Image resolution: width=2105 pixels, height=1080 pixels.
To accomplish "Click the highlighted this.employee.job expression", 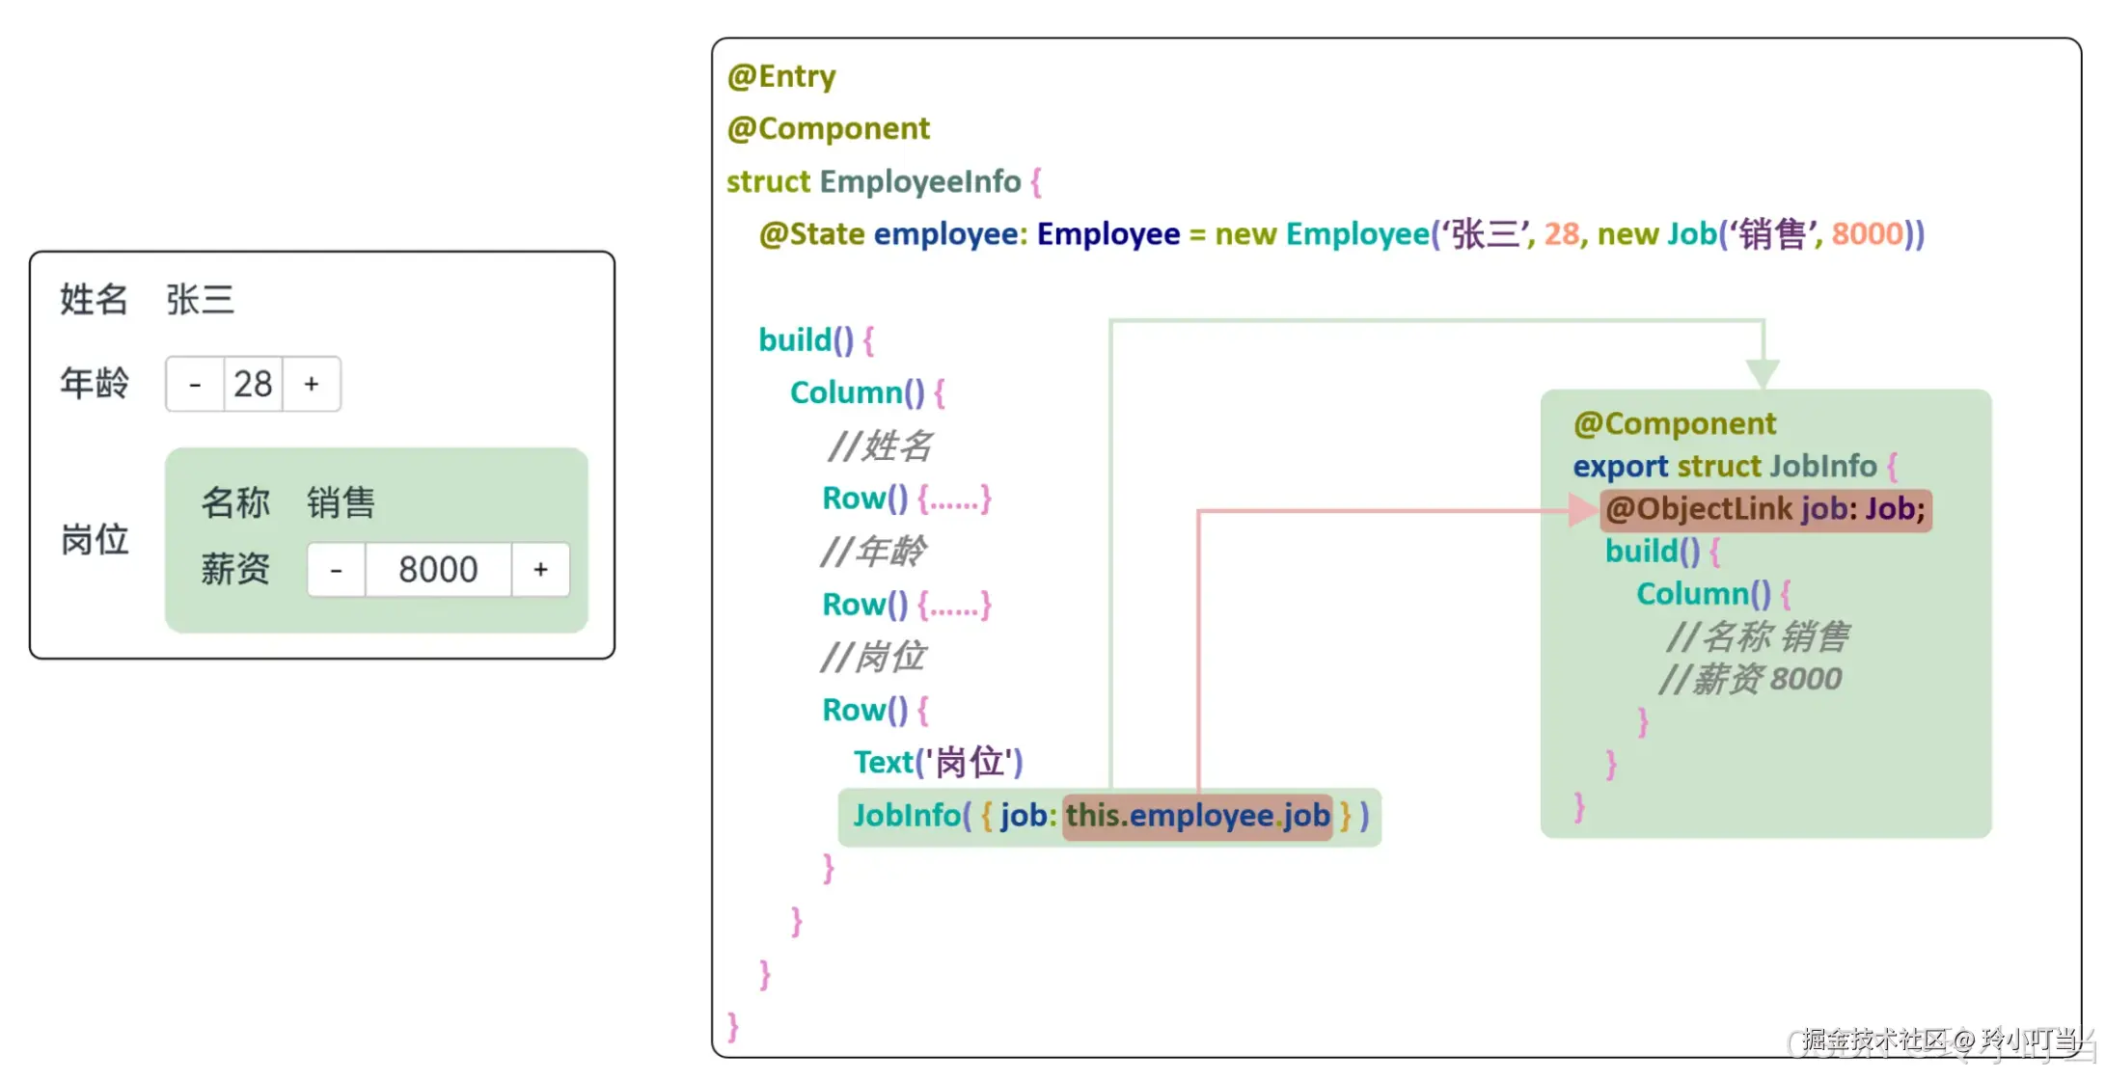I will [1197, 816].
